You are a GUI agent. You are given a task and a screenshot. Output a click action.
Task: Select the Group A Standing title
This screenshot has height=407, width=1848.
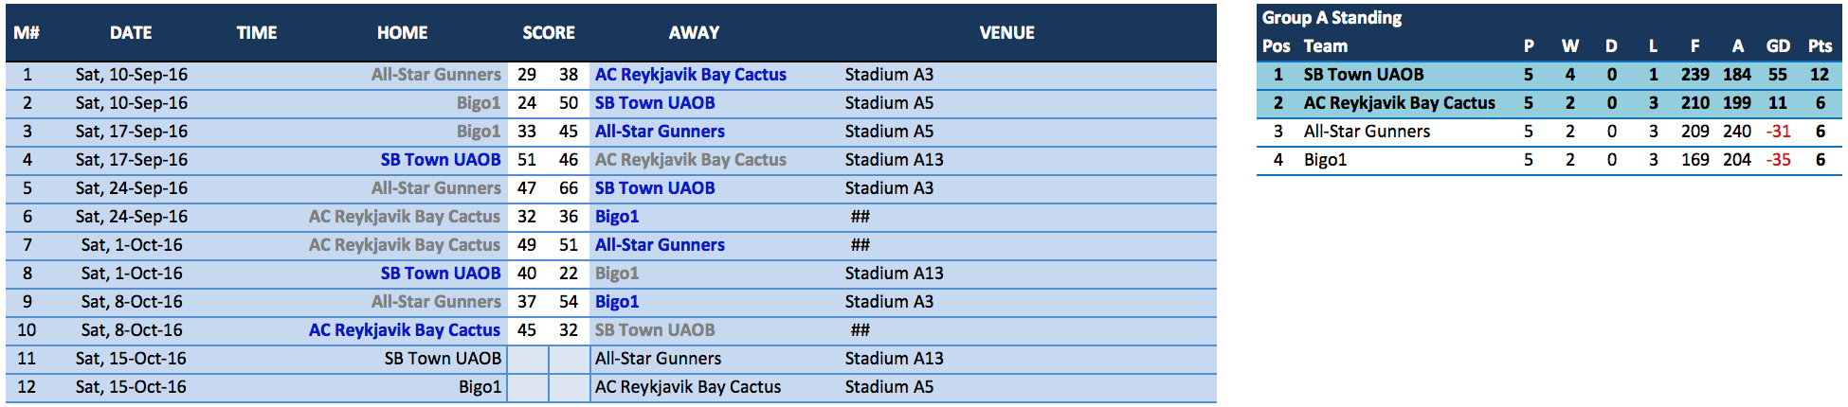click(x=1332, y=17)
